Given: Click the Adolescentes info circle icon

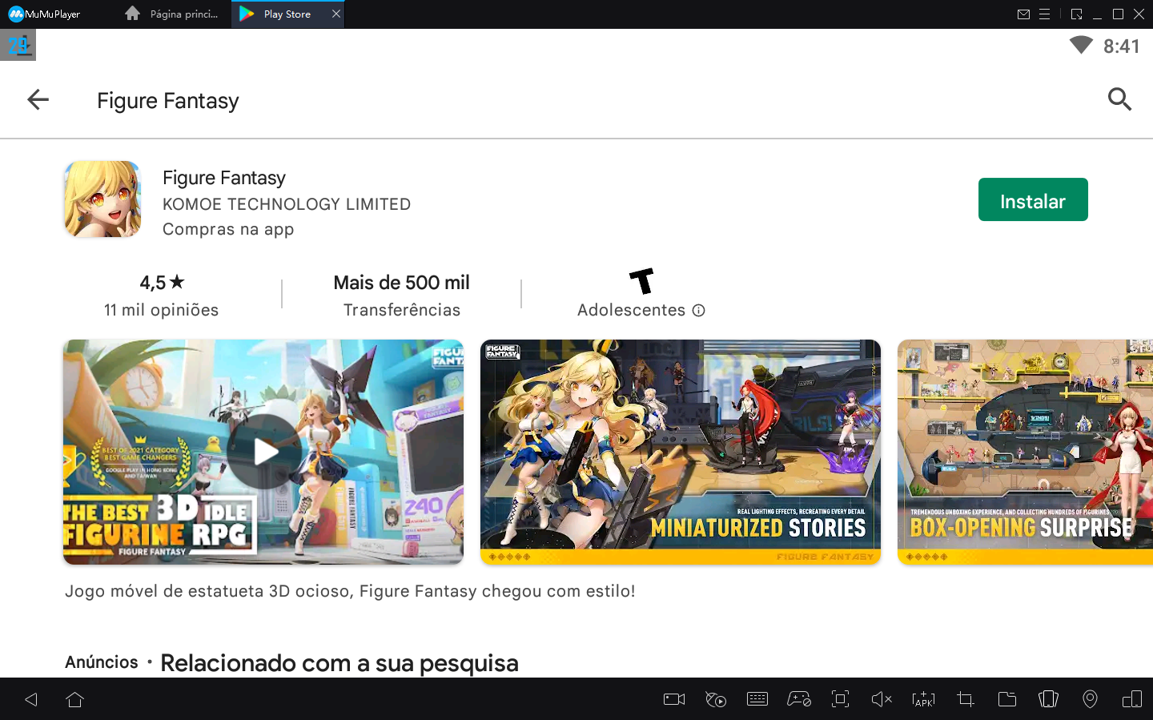Looking at the screenshot, I should coord(698,311).
